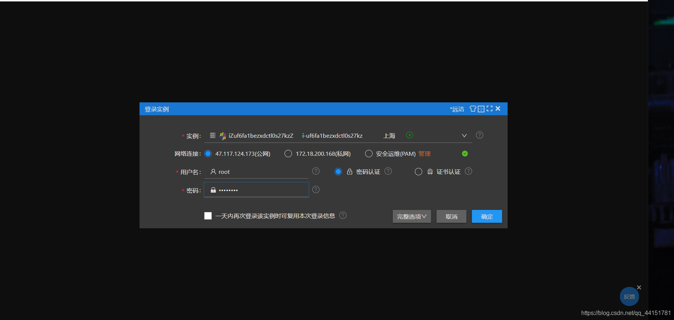Click the instance ID text i-uf6fa1bezxdctl0s27kz
This screenshot has height=320, width=674.
332,136
